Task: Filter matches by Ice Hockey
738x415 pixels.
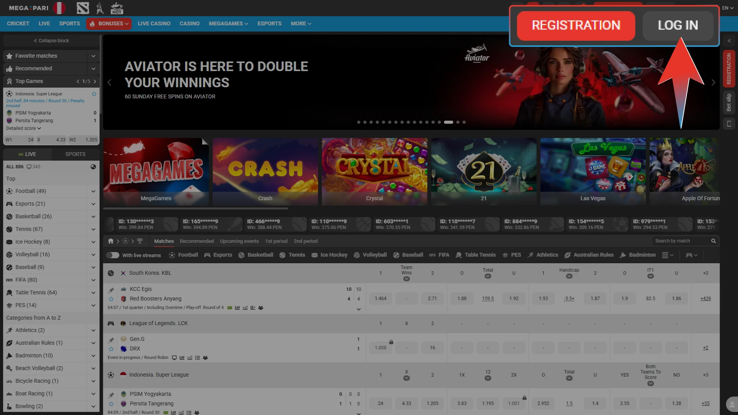Action: (x=329, y=255)
